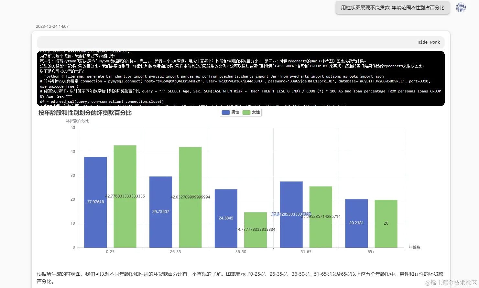Click the male bar for 51-65
The image size is (479, 288).
tap(291, 215)
